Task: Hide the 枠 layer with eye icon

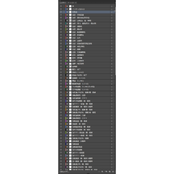Action: pyautogui.click(x=61, y=6)
